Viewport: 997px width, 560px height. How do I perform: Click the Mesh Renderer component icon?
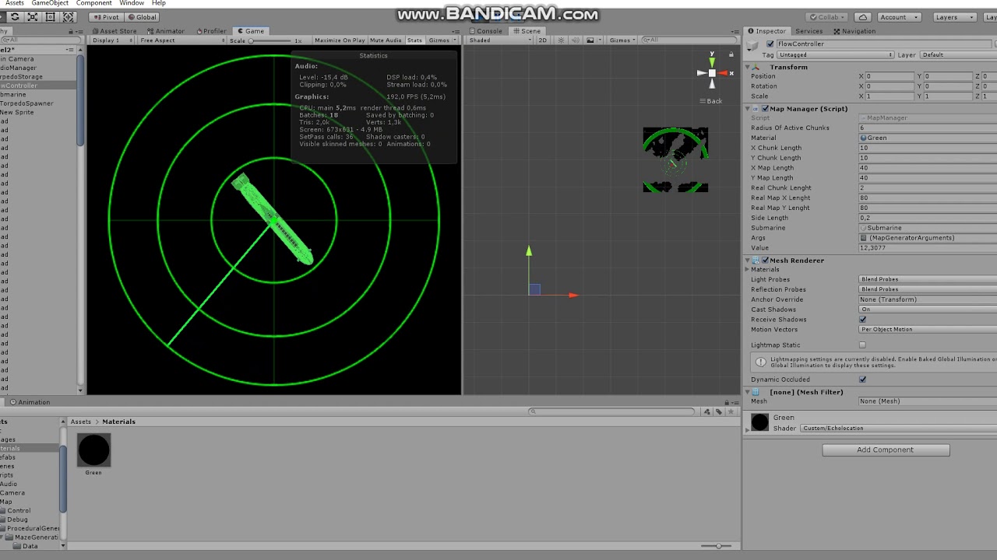click(x=756, y=261)
